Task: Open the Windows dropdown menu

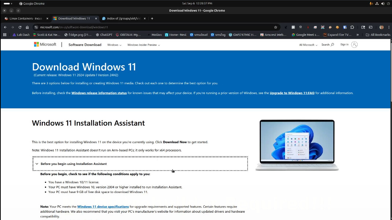Action: pyautogui.click(x=114, y=45)
